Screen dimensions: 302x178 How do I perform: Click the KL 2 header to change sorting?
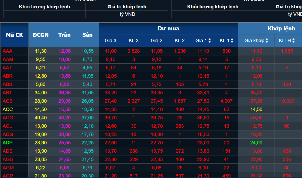pos(180,41)
